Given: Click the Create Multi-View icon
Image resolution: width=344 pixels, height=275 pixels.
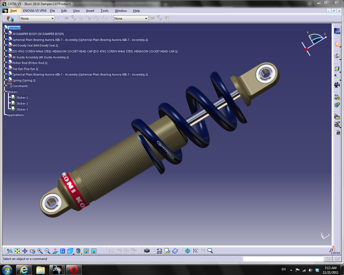Looking at the screenshot, I should coord(62,251).
